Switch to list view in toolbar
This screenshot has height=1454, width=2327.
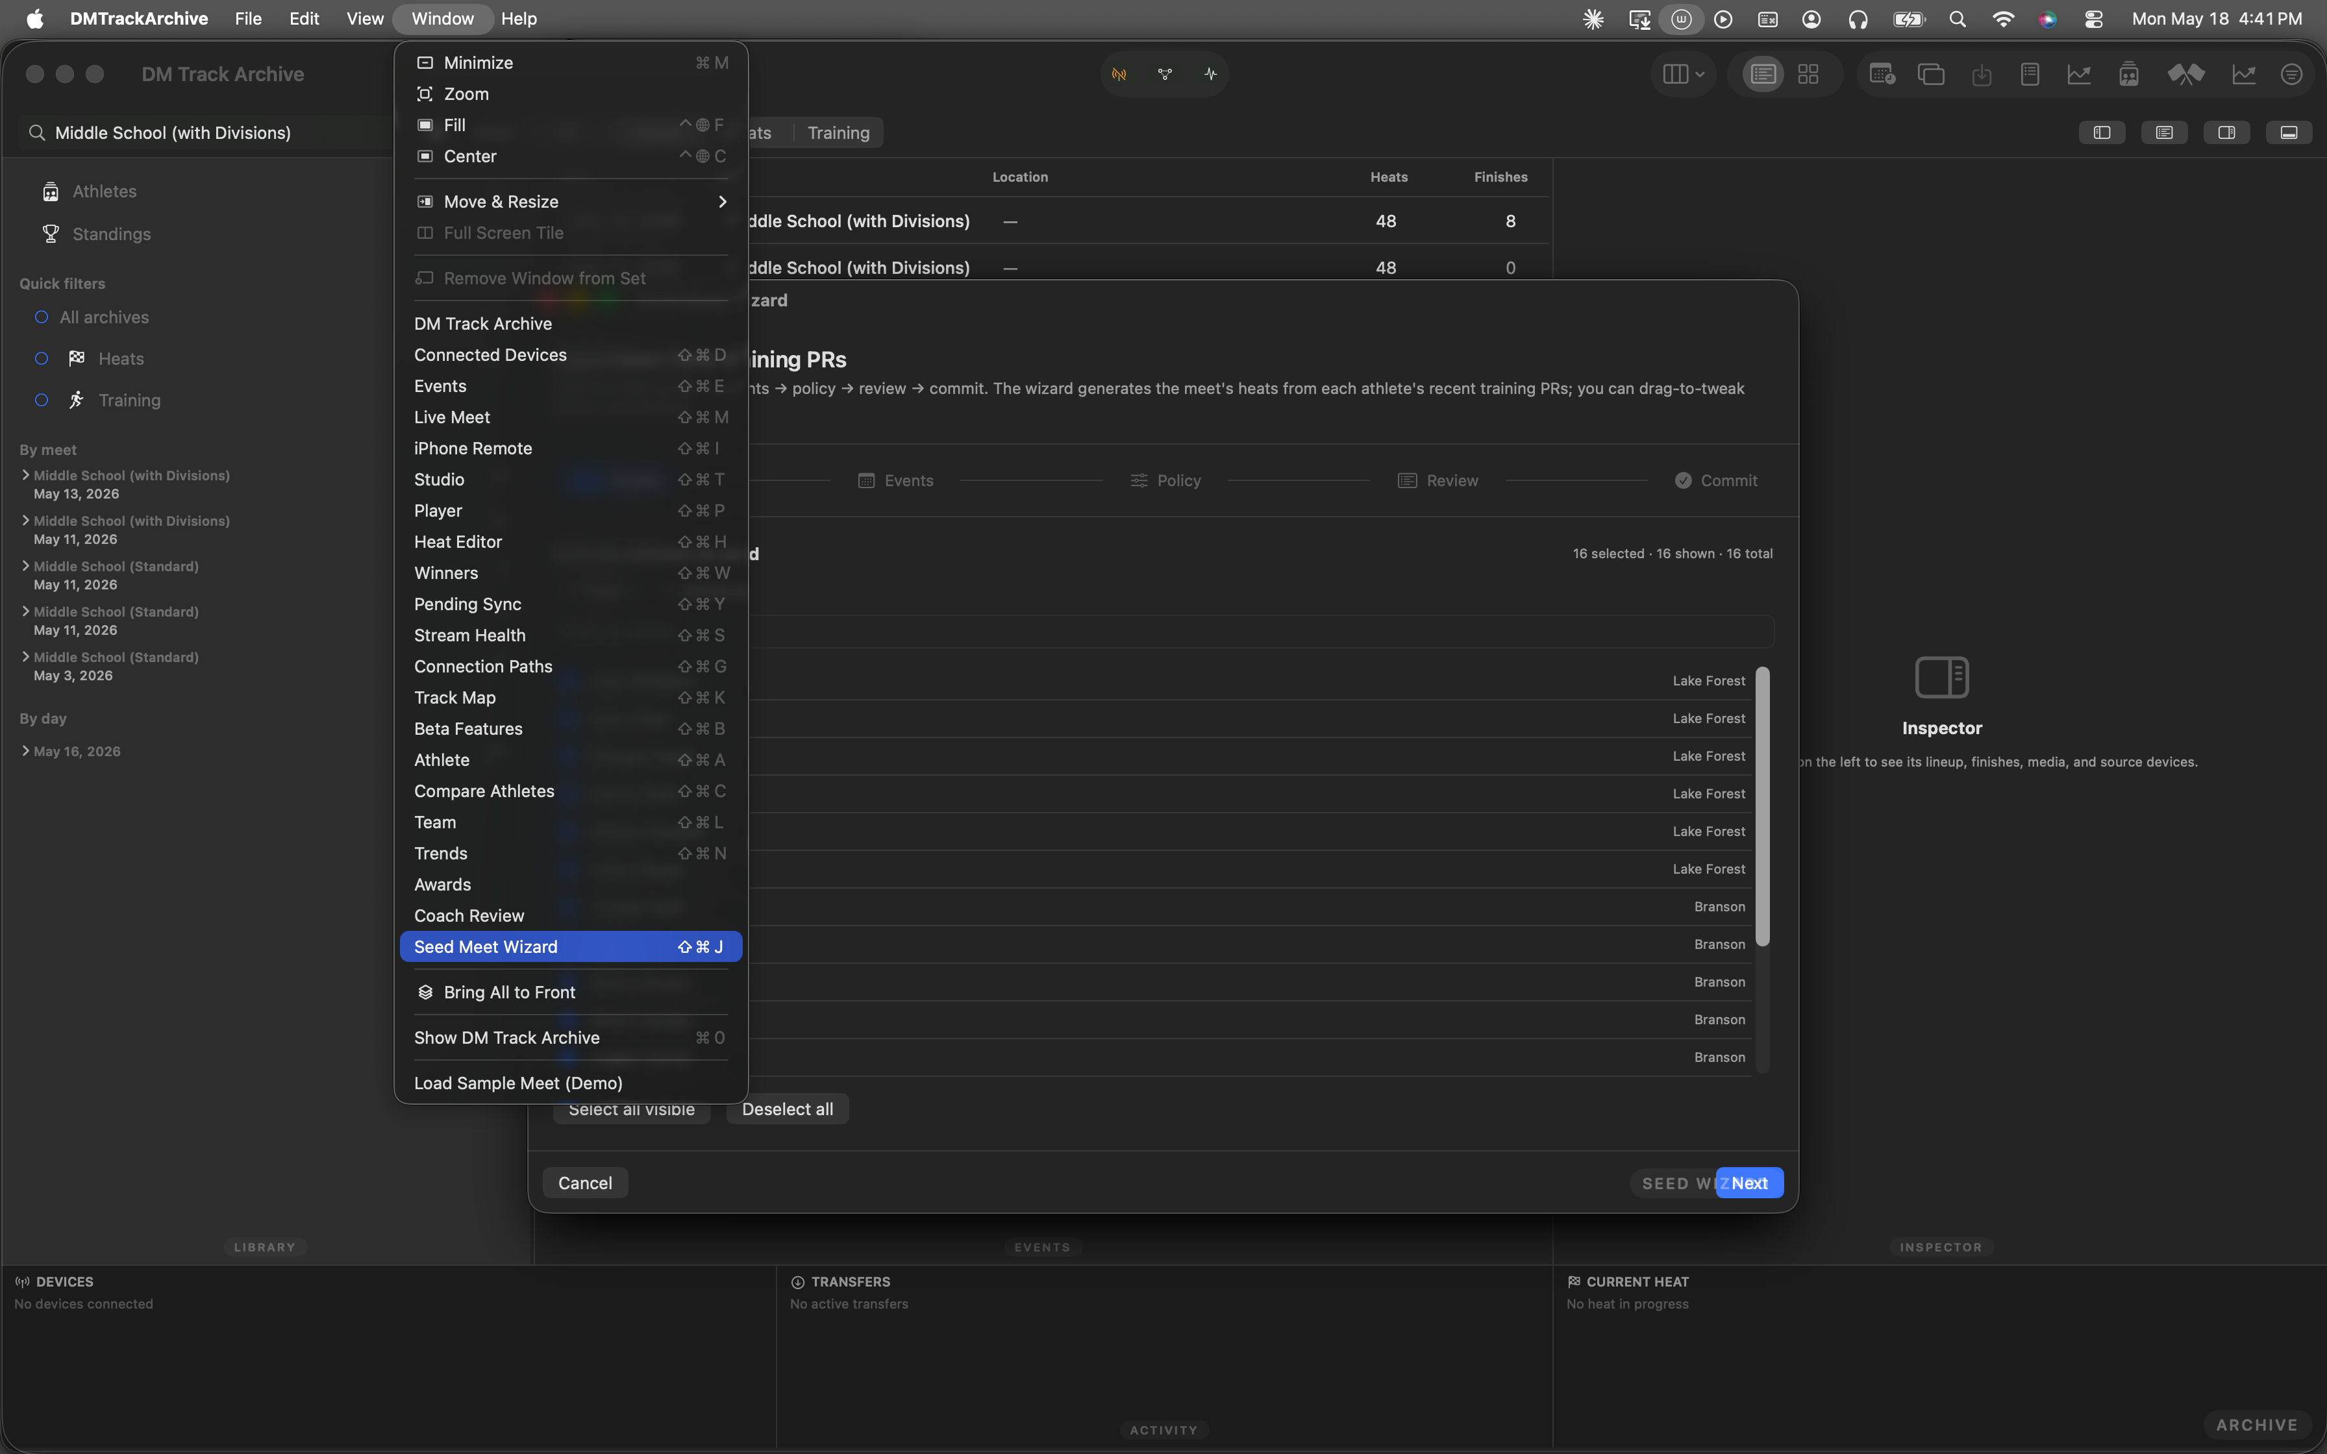click(1763, 74)
